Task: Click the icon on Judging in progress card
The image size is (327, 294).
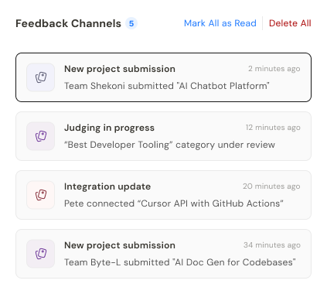Action: click(41, 136)
